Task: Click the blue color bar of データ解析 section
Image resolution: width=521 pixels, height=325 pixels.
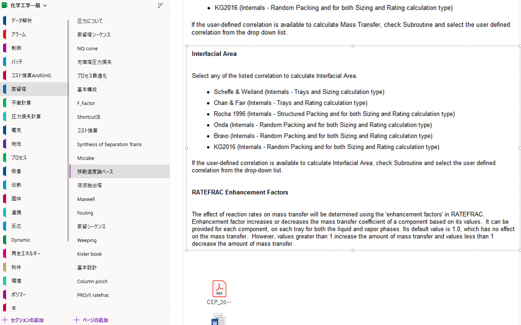Action: tap(4, 20)
